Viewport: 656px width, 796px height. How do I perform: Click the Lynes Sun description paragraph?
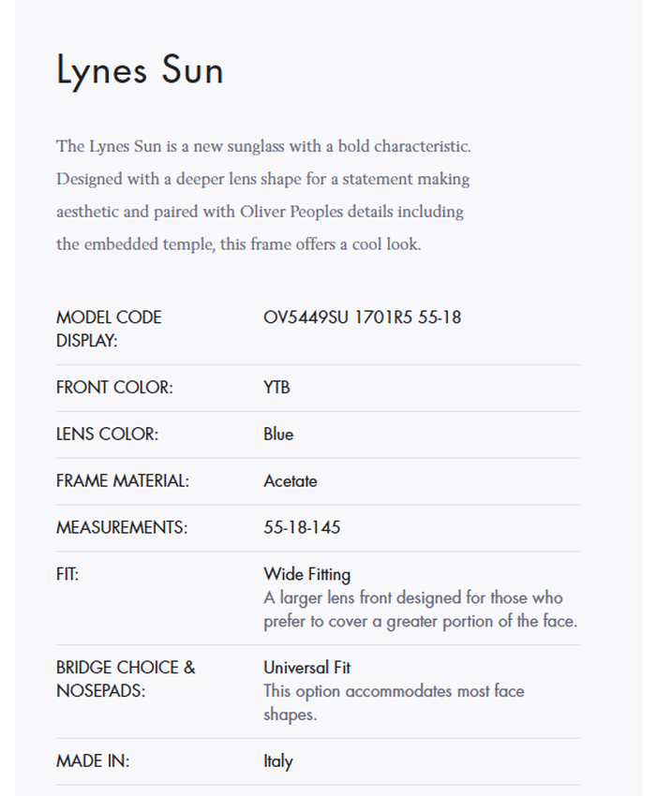262,196
